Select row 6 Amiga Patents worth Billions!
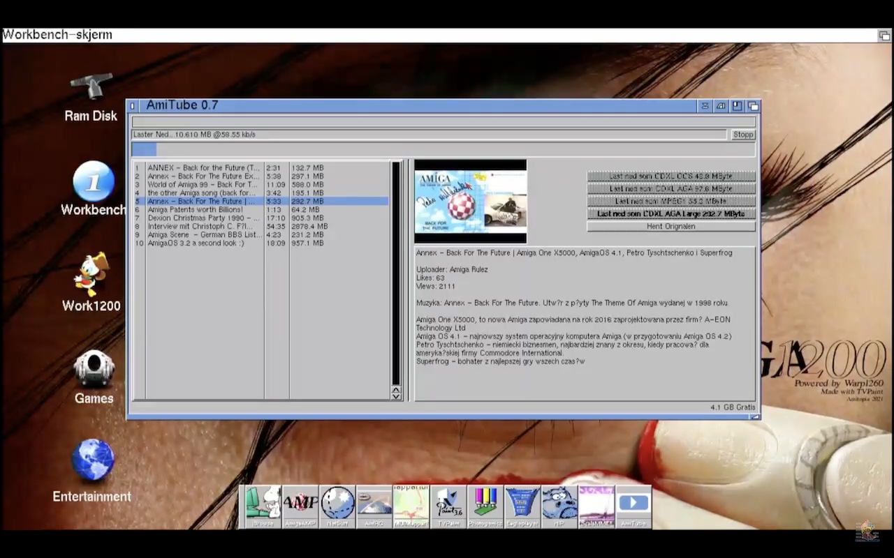 [261, 210]
